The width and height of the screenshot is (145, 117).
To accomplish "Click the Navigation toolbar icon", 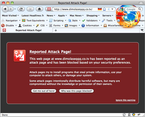I will point(3,21).
